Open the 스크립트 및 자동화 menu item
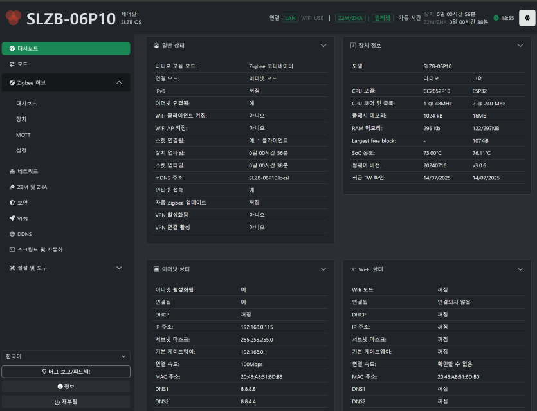This screenshot has width=537, height=411. tap(66, 250)
